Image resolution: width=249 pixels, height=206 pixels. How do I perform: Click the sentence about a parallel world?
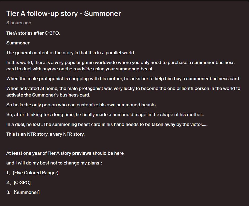coord(70,53)
